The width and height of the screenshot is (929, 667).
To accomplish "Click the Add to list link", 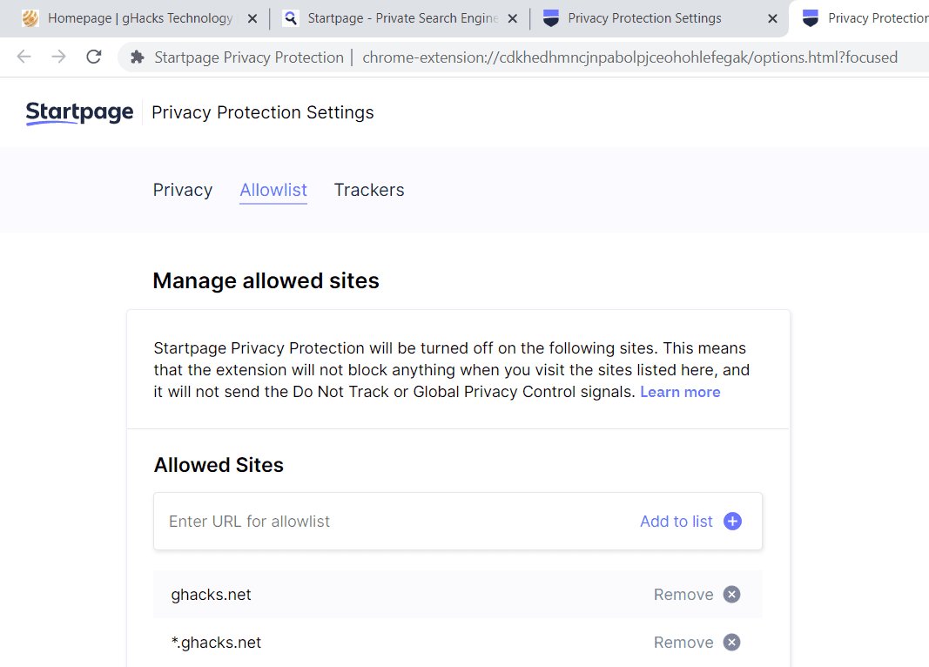I will click(676, 522).
